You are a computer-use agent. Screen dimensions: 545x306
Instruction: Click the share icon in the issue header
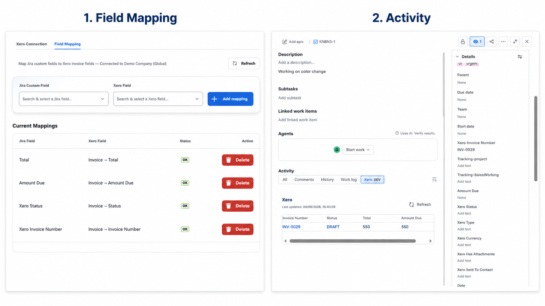[x=492, y=42]
